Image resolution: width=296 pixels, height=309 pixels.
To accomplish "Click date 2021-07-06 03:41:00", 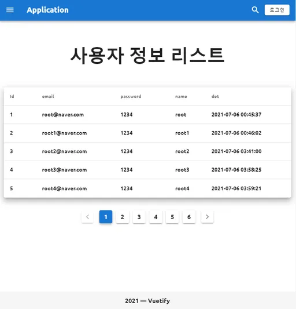I will pos(236,151).
